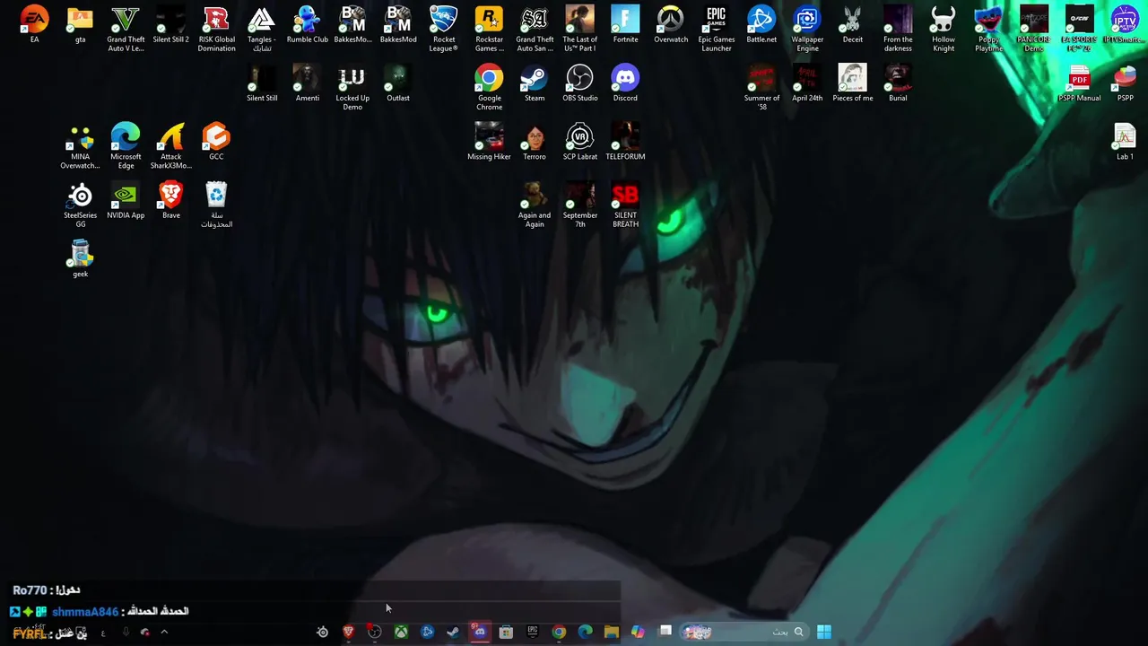Open the NVIDIA App shortcut
The image size is (1148, 646).
pos(126,200)
